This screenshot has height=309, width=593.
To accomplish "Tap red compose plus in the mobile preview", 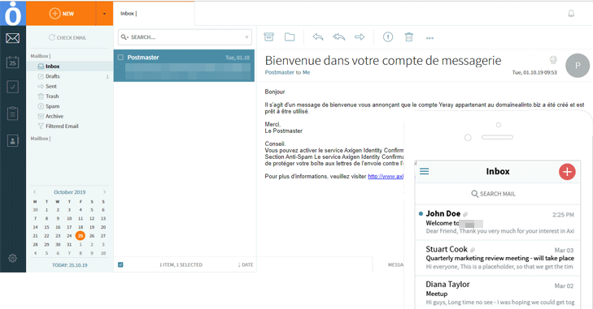I will point(567,172).
